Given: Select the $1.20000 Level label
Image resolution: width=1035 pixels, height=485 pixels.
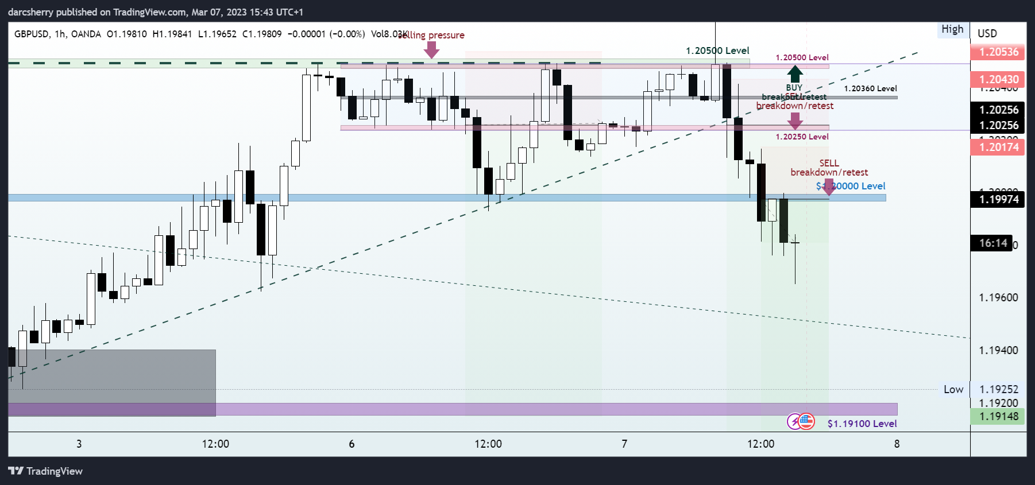Looking at the screenshot, I should tap(851, 186).
